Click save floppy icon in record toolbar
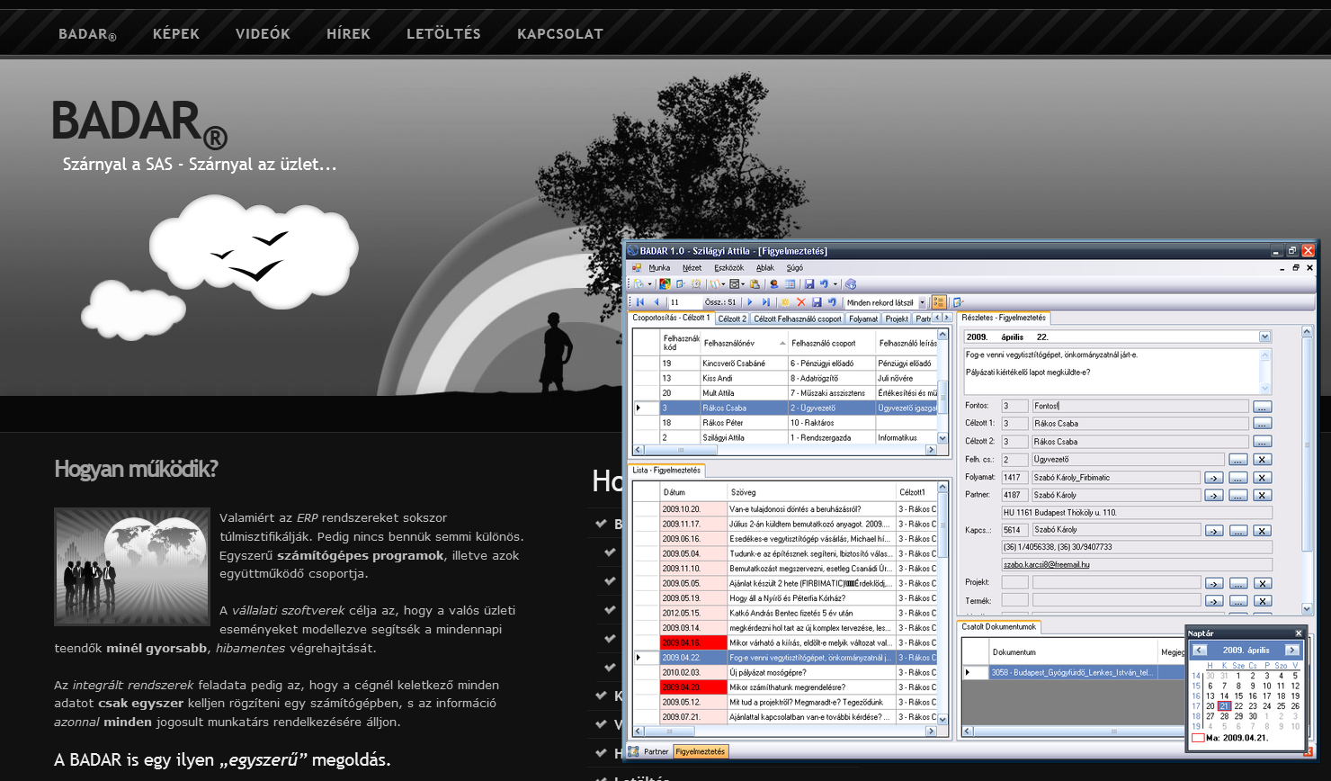 coord(817,302)
